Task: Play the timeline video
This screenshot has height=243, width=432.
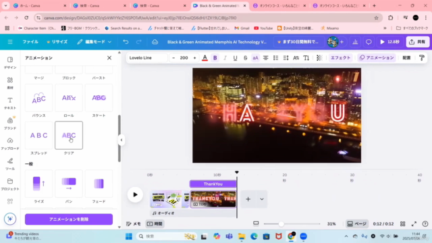Action: 135,195
